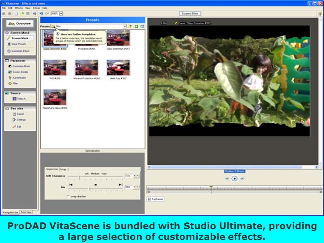Collapse the Source sidebar section
Image resolution: width=324 pixels, height=243 pixels.
20,93
